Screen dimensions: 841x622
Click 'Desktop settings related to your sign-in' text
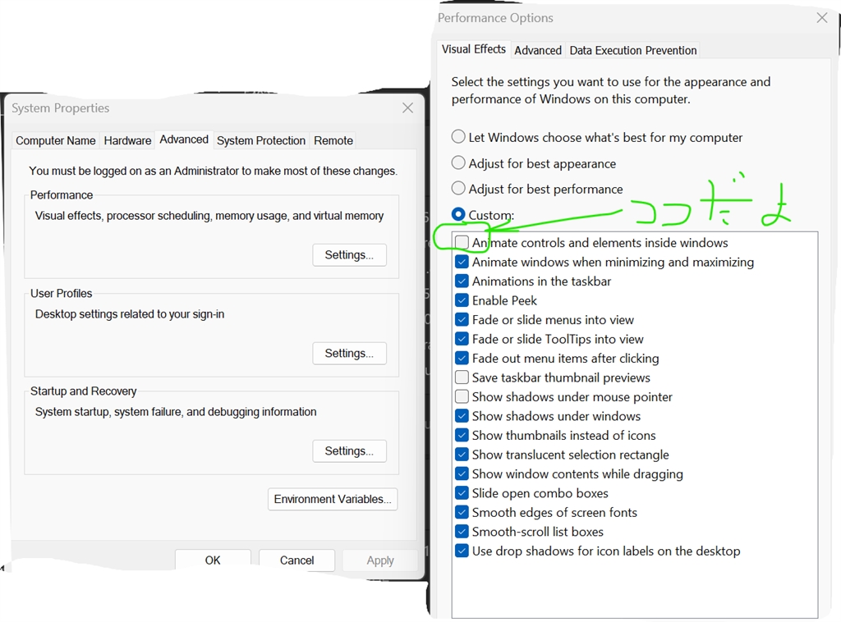click(x=130, y=314)
